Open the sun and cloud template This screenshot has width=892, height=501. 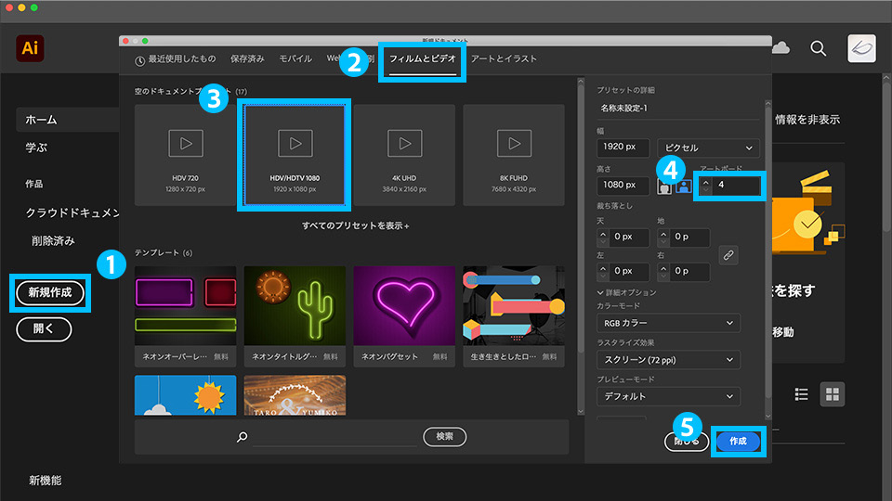(x=186, y=395)
